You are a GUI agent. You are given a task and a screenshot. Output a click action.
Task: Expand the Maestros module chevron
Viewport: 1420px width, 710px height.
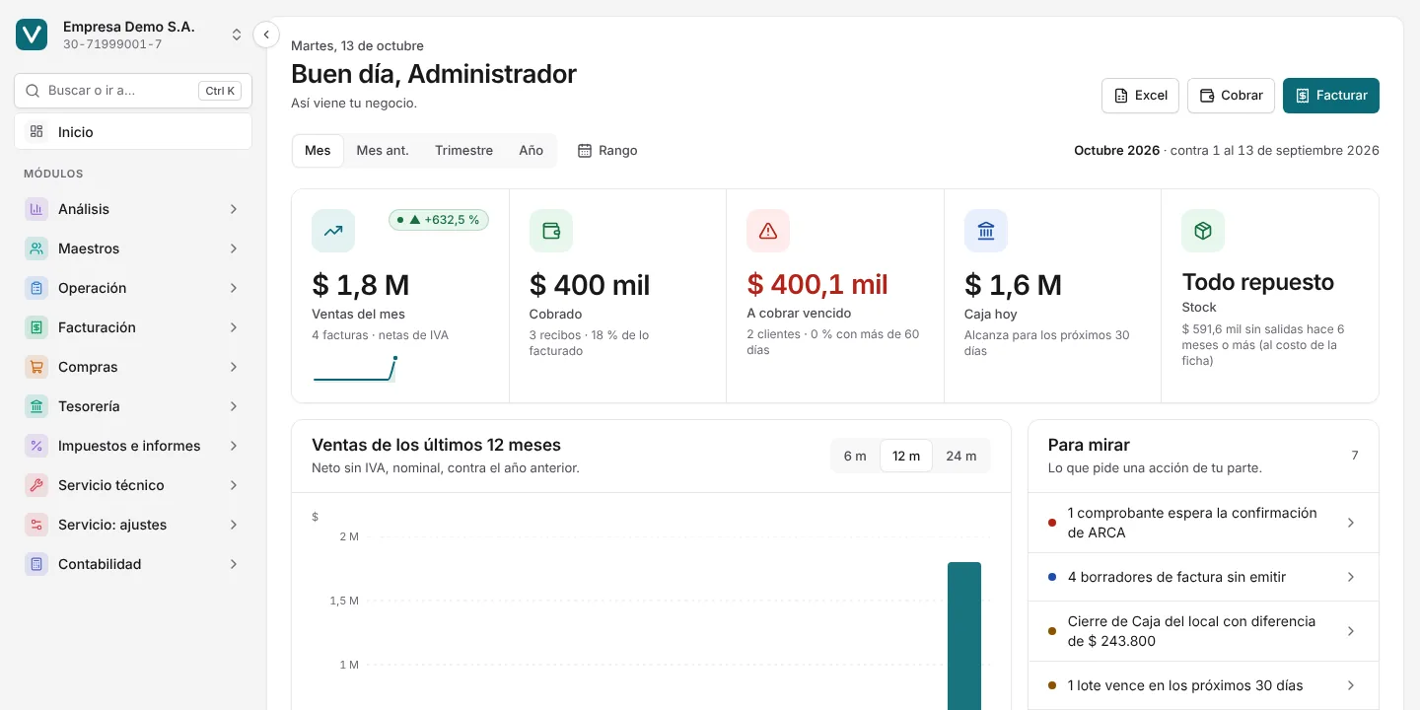[x=234, y=248]
